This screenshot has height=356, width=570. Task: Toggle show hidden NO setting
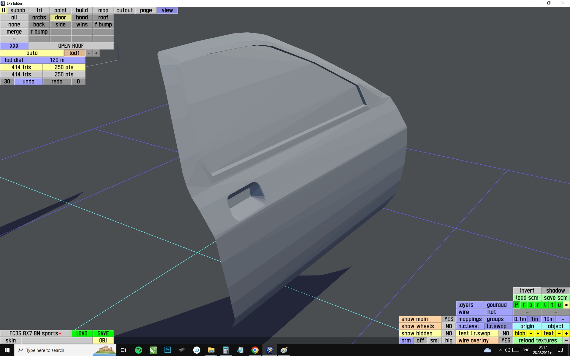[x=449, y=333]
